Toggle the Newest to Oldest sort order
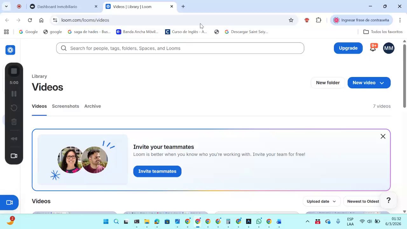The width and height of the screenshot is (407, 229). [363, 201]
